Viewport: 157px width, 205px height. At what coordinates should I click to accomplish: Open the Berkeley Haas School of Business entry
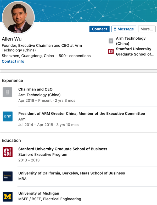click(x=71, y=173)
